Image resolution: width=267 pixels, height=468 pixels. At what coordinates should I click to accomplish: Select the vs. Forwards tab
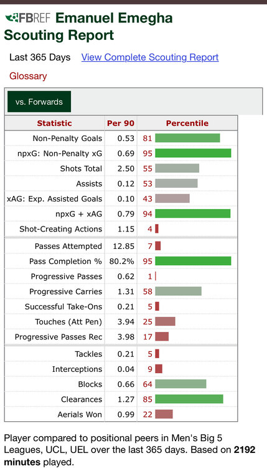coord(39,102)
